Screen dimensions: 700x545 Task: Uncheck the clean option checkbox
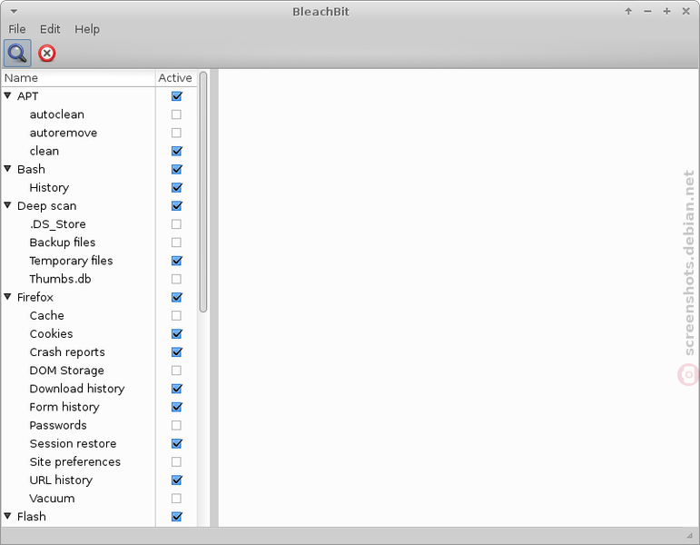(x=176, y=151)
